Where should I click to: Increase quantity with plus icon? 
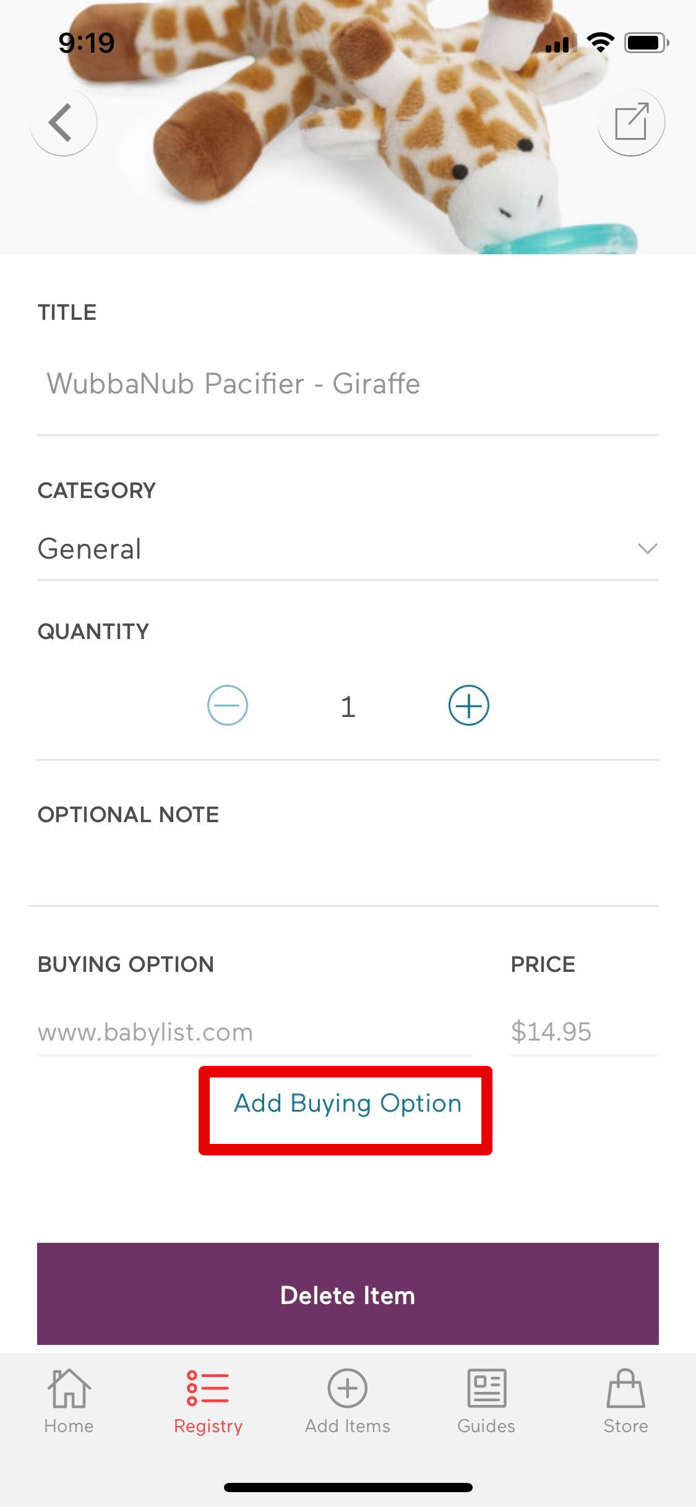coord(469,705)
